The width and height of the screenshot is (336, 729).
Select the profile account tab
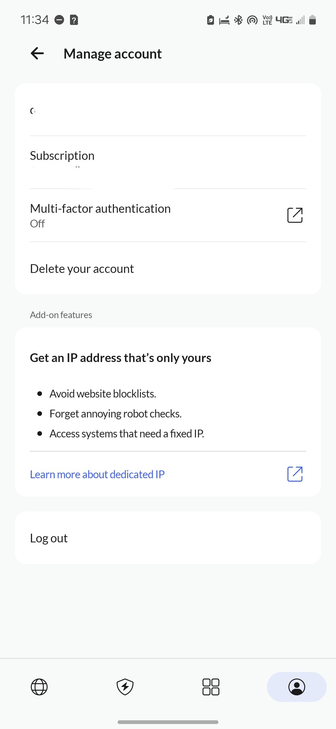tap(297, 687)
